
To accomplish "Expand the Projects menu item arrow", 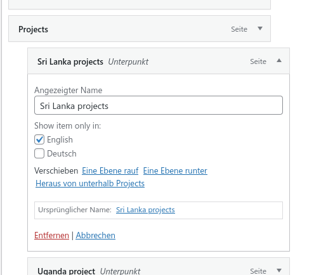I will pyautogui.click(x=260, y=29).
